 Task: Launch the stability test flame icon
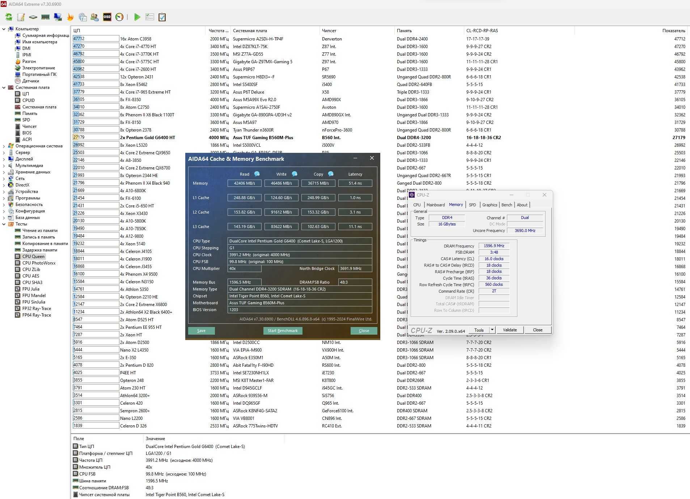pos(70,17)
